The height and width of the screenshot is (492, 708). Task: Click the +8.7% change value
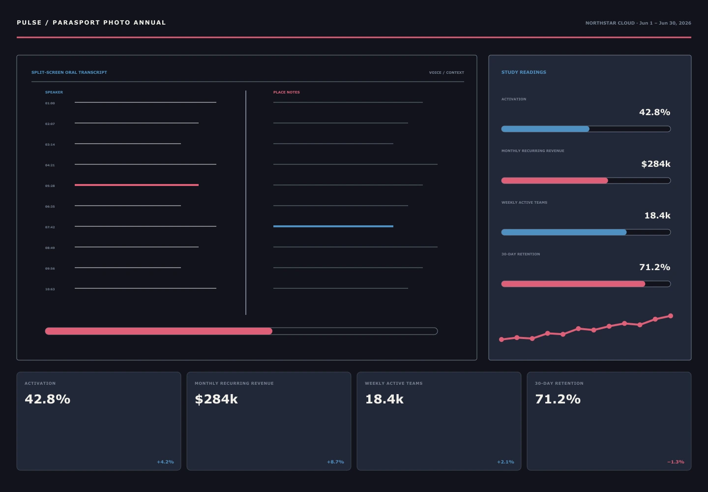[x=335, y=462]
